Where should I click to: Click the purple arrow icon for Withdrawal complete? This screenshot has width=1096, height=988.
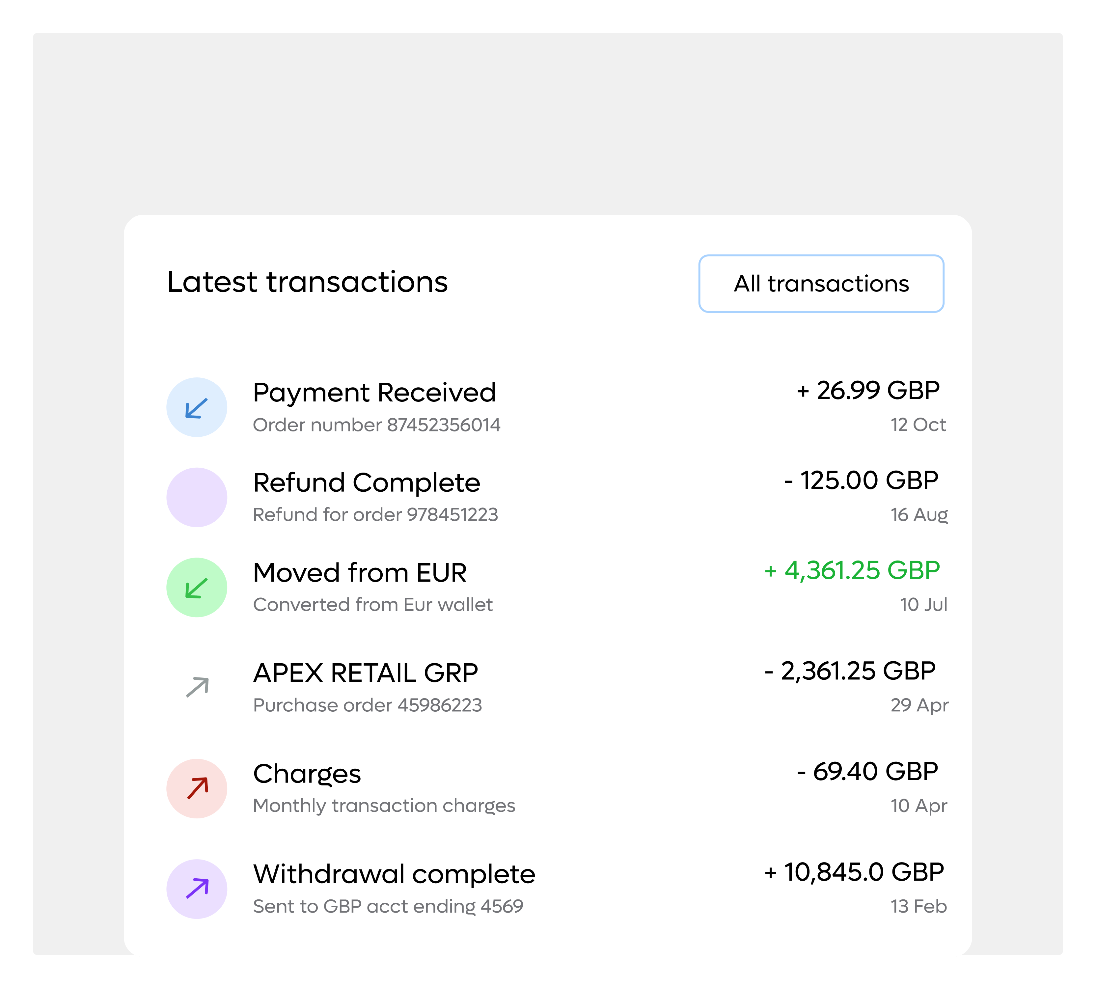[197, 889]
